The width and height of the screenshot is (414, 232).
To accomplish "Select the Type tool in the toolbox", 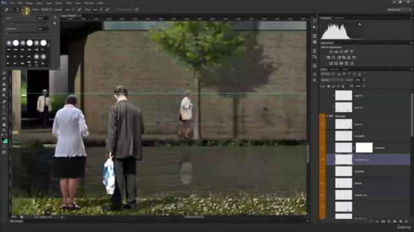I will point(4,108).
